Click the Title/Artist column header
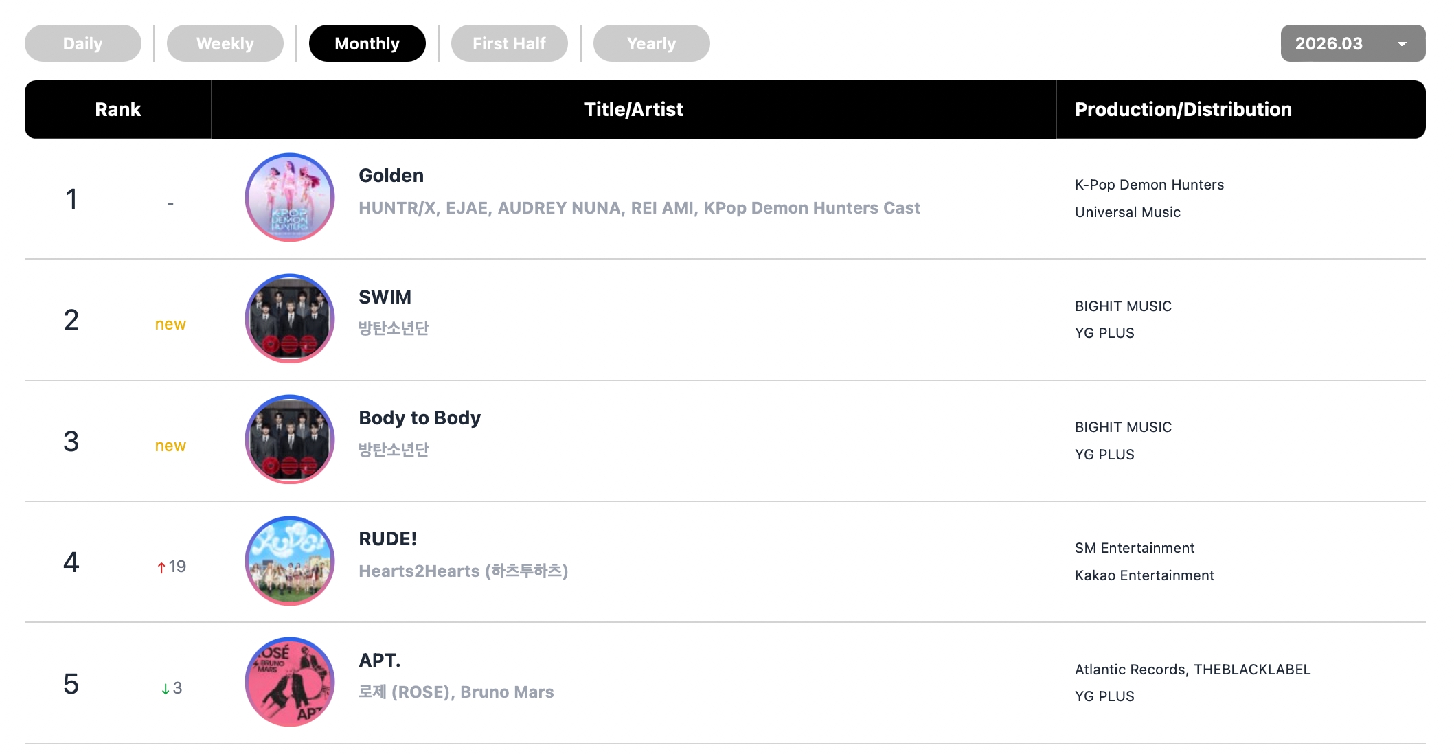 point(633,110)
